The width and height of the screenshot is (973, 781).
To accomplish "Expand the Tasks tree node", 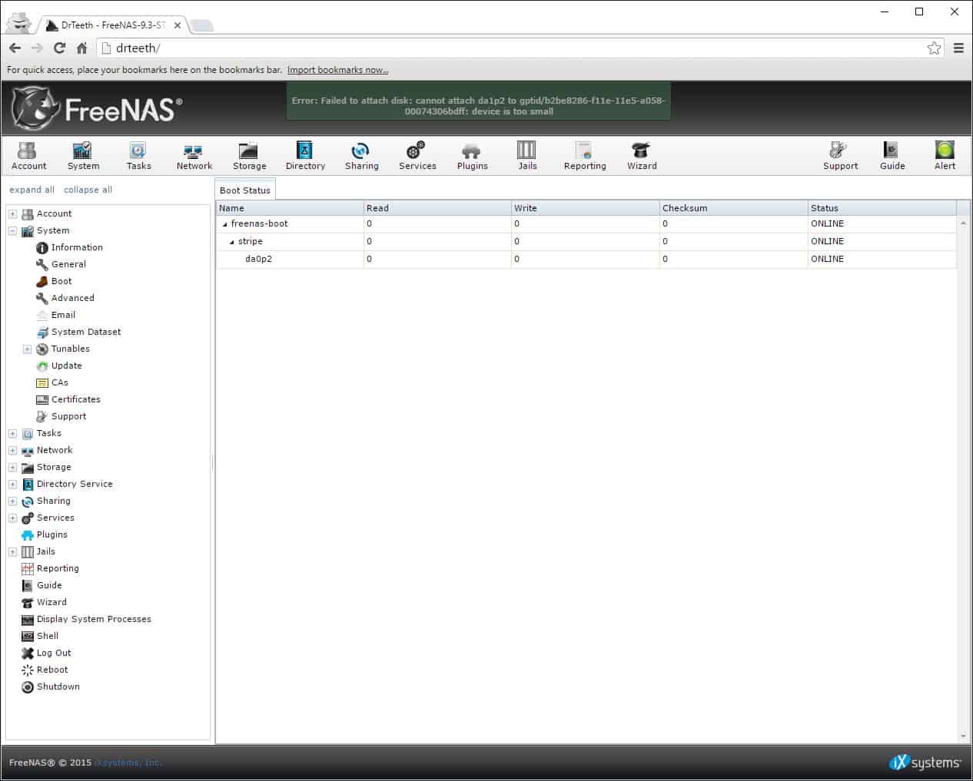I will 12,433.
